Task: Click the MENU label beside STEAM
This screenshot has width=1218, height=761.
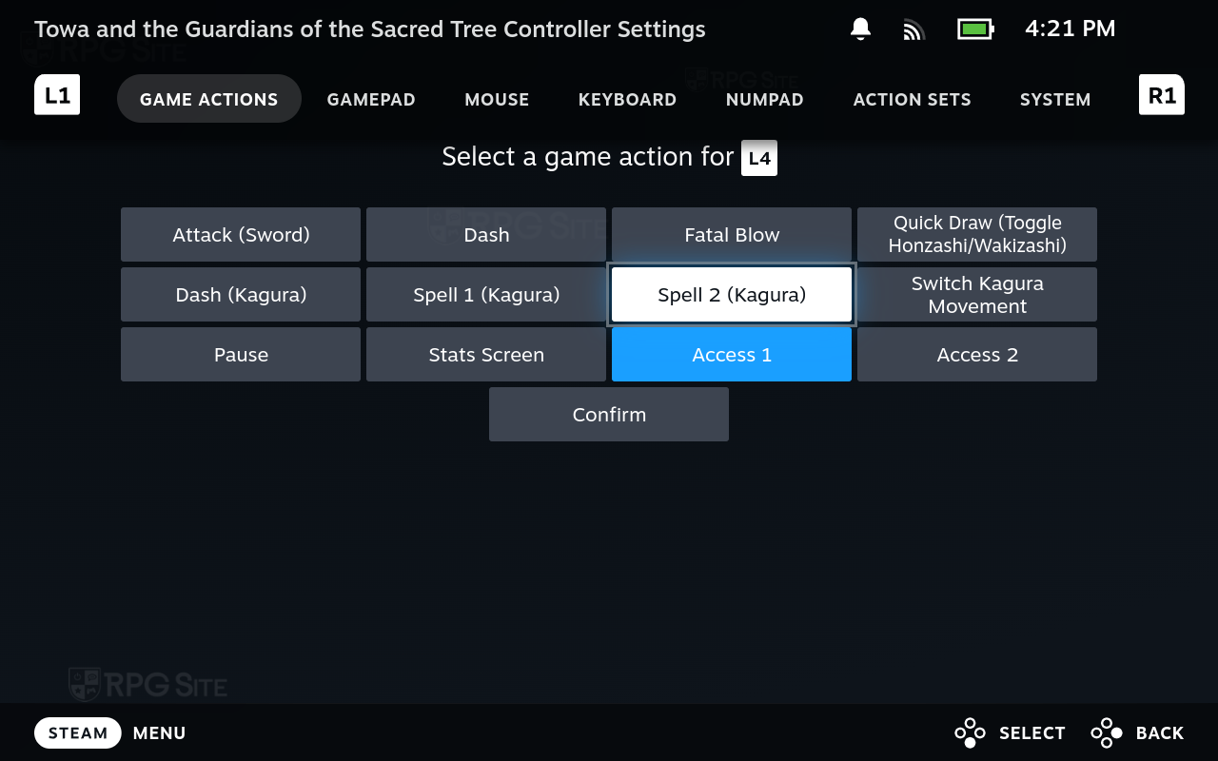Action: point(159,732)
